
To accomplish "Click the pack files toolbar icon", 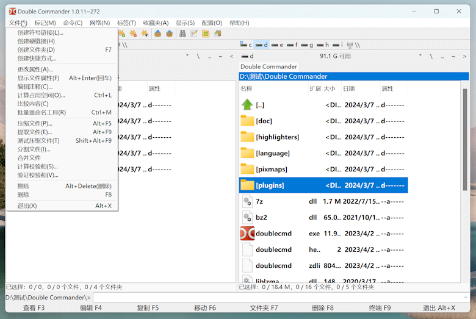I will click(158, 34).
